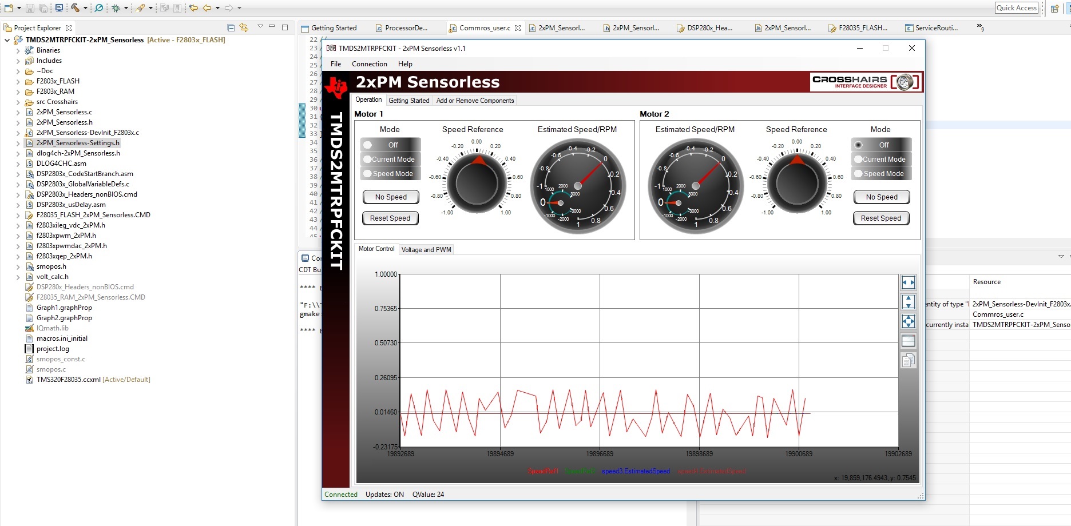The height and width of the screenshot is (526, 1071).
Task: Switch to ProcessorDe... editor tab
Action: click(x=402, y=27)
